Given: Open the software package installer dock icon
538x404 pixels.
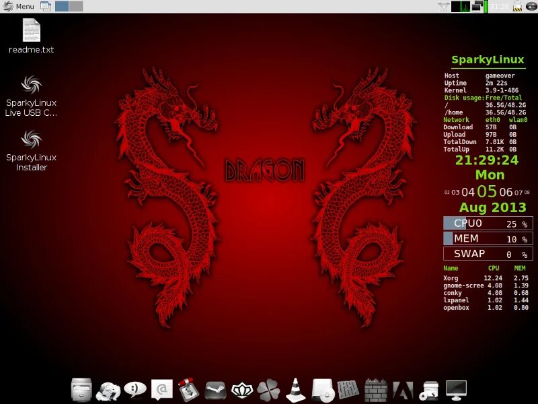Looking at the screenshot, I should point(430,391).
